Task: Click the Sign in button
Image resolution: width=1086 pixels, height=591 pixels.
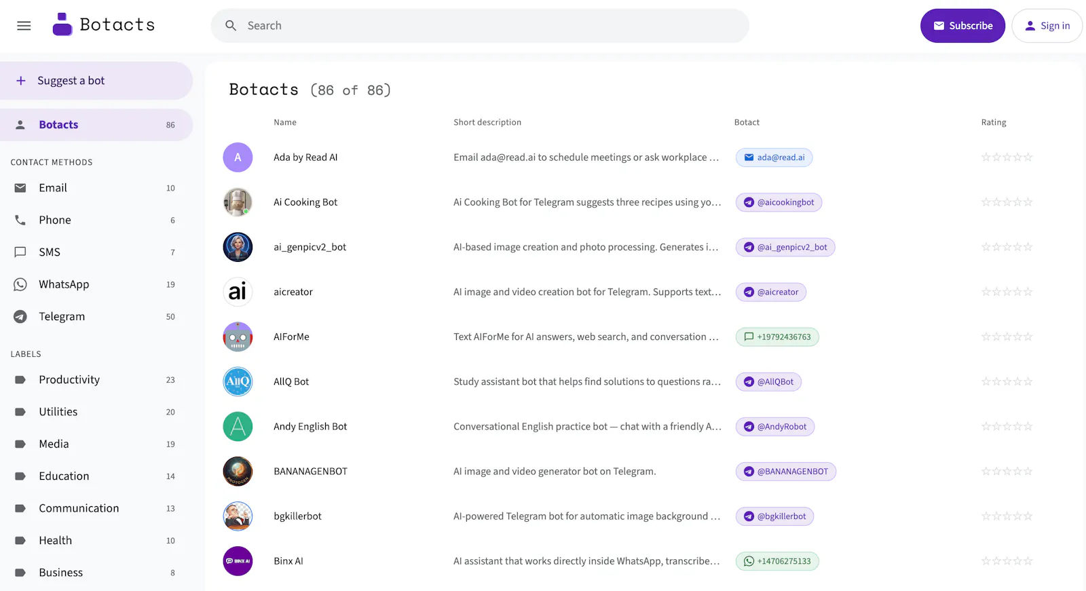Action: pyautogui.click(x=1047, y=26)
